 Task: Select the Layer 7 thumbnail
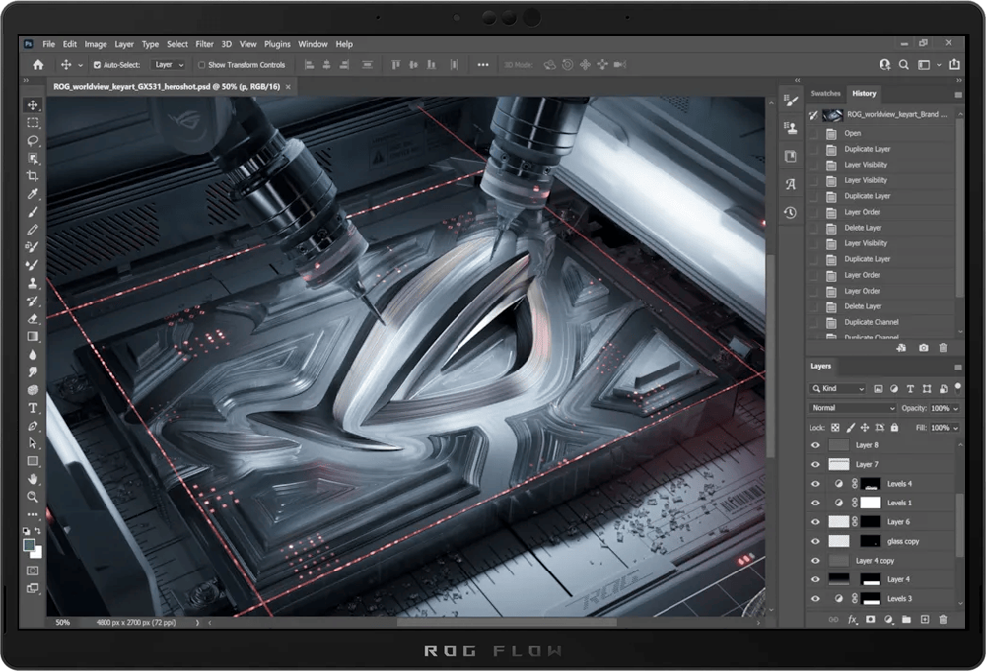[x=839, y=464]
